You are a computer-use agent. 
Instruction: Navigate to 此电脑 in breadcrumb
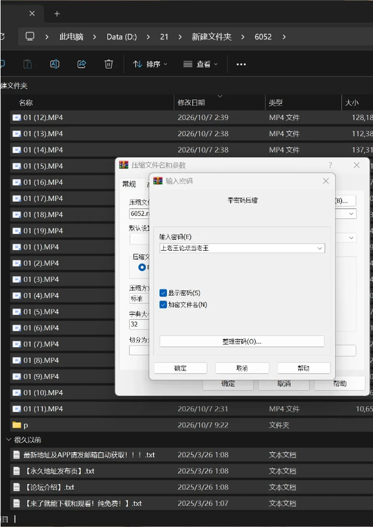tap(71, 37)
